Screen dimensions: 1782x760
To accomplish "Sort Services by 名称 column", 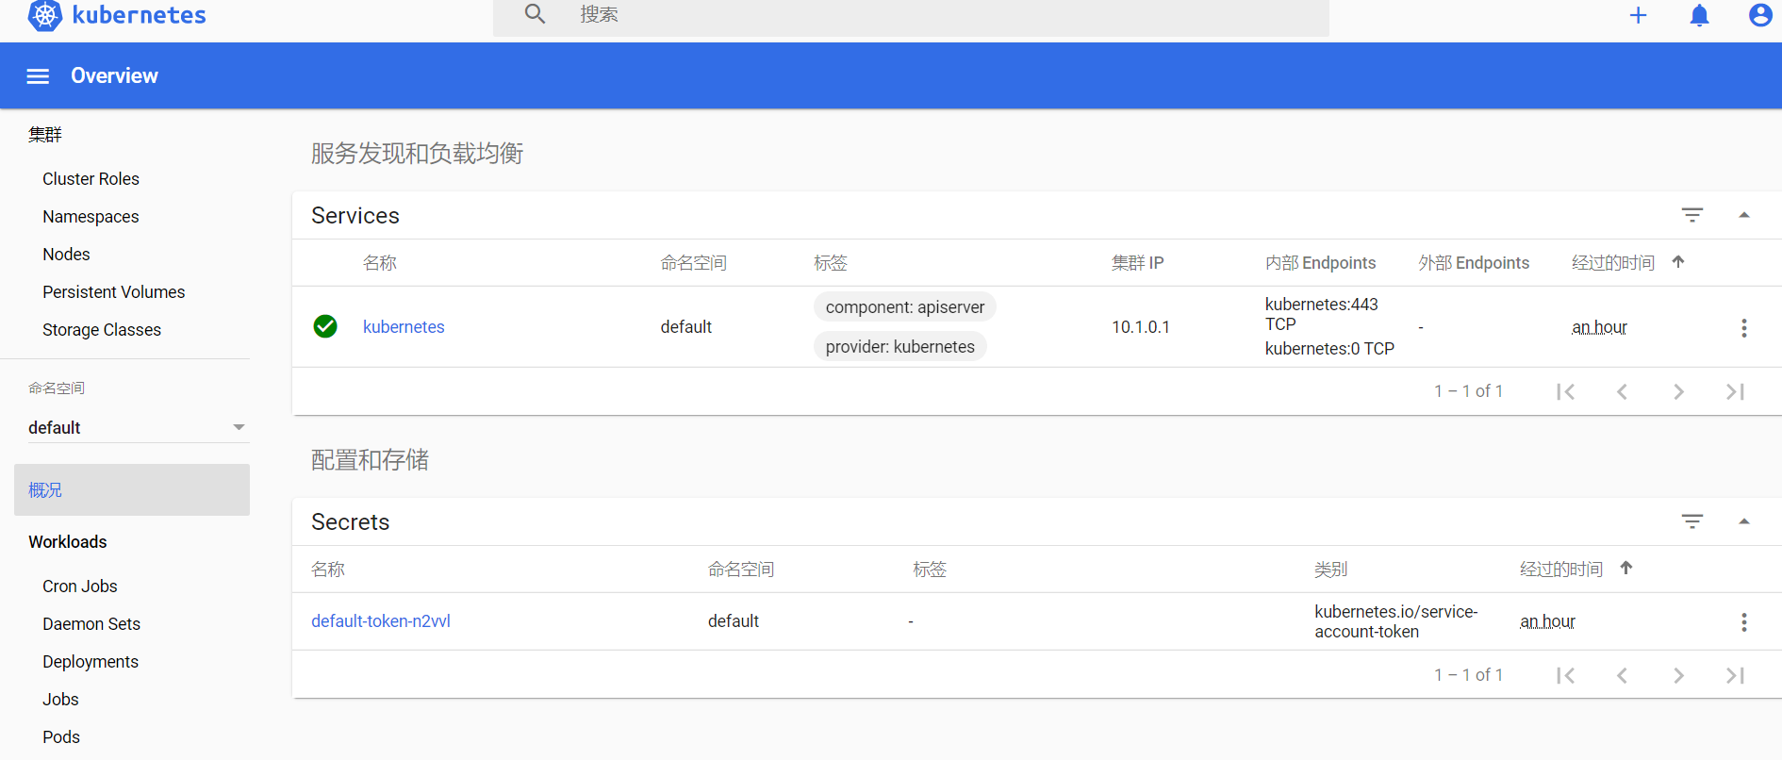I will pyautogui.click(x=380, y=263).
